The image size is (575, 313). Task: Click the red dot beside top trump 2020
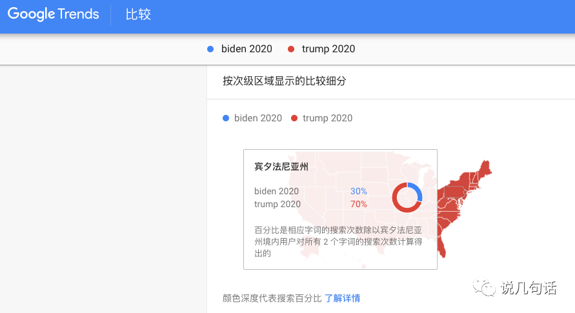click(x=291, y=49)
